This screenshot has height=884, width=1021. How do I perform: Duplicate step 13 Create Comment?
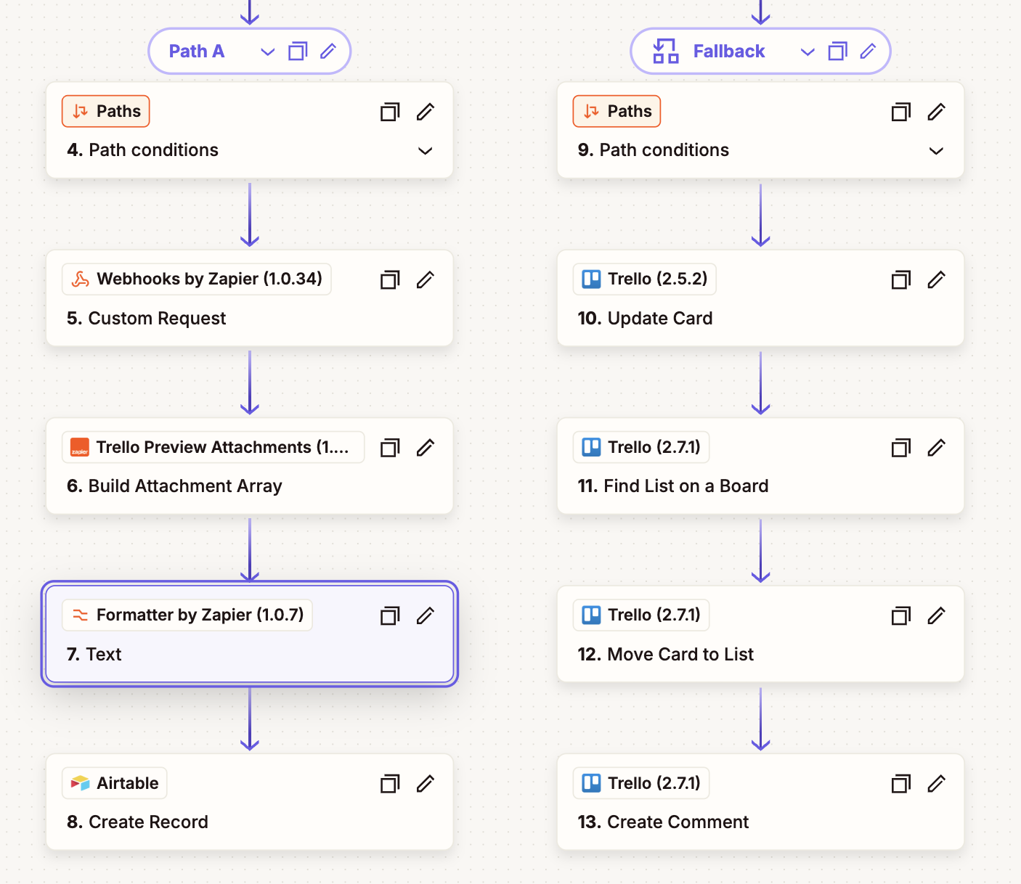pos(901,784)
